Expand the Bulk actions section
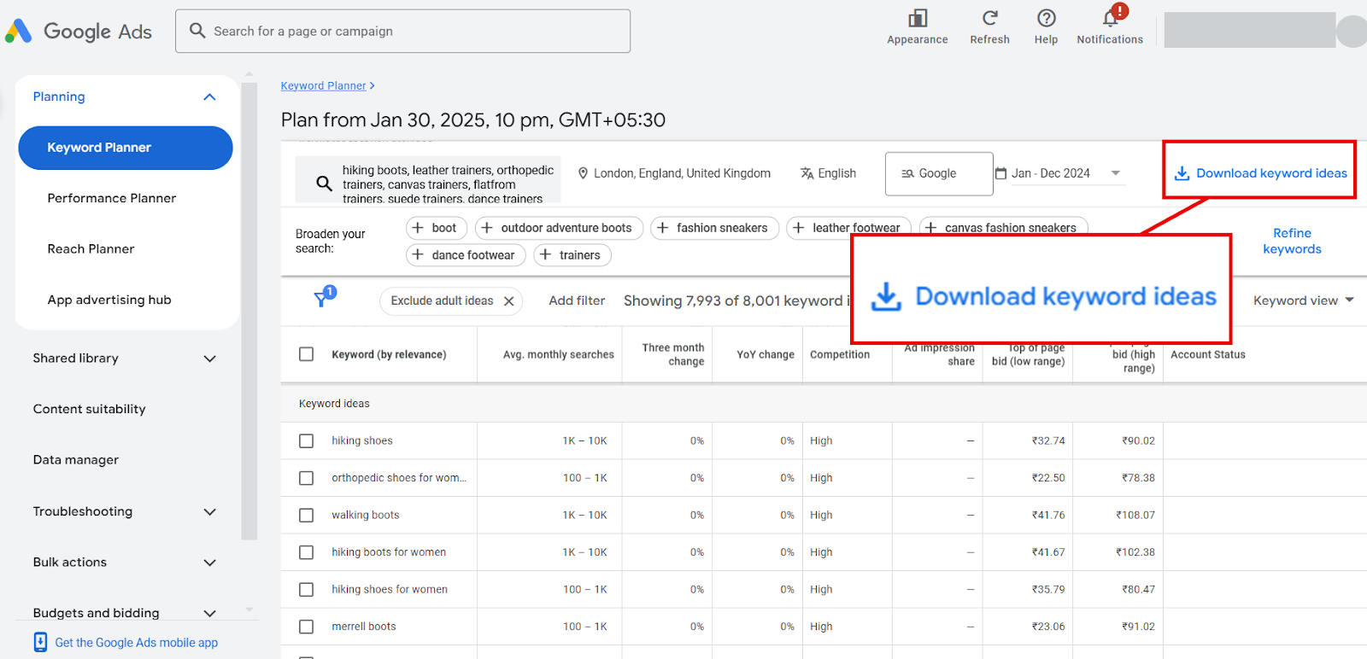1367x659 pixels. 209,563
